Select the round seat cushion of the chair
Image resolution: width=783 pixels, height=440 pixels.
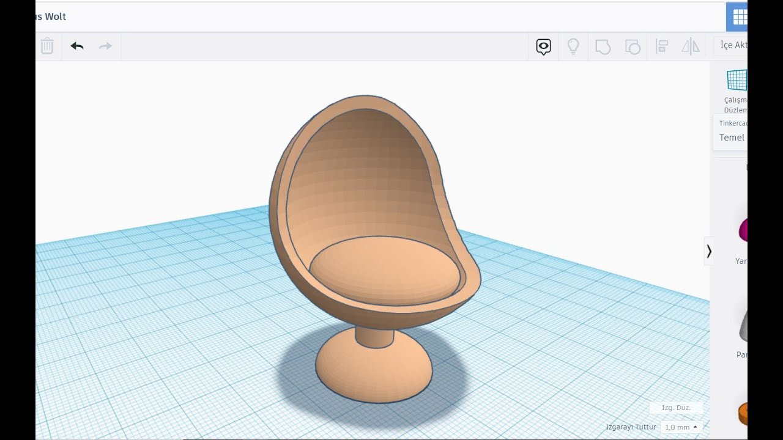[385, 270]
